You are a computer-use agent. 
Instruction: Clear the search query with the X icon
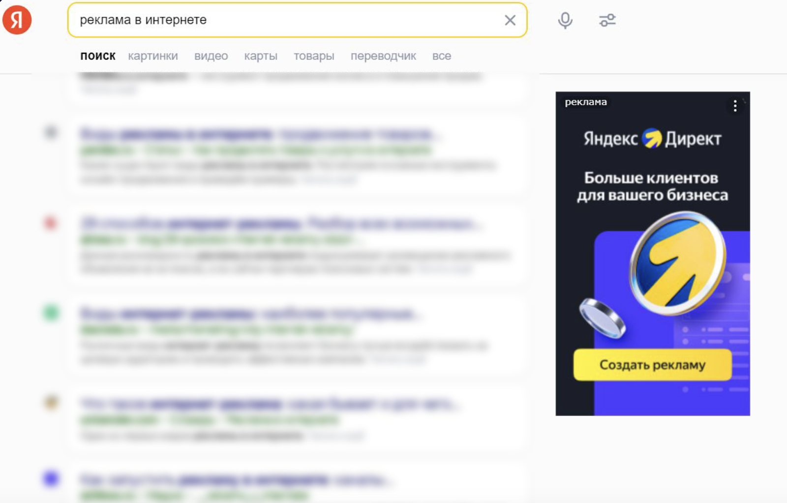(x=510, y=20)
